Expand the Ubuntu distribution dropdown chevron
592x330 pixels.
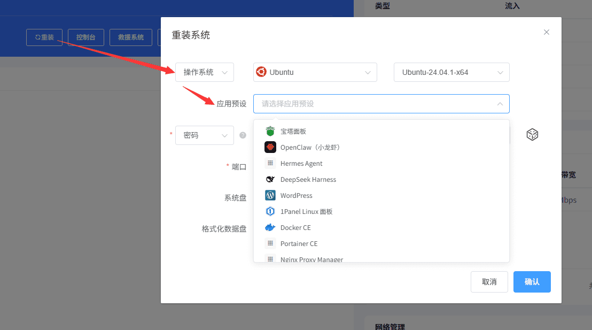point(368,72)
